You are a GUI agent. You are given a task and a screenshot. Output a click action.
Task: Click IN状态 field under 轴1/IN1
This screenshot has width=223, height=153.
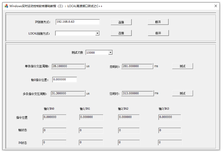91,142
